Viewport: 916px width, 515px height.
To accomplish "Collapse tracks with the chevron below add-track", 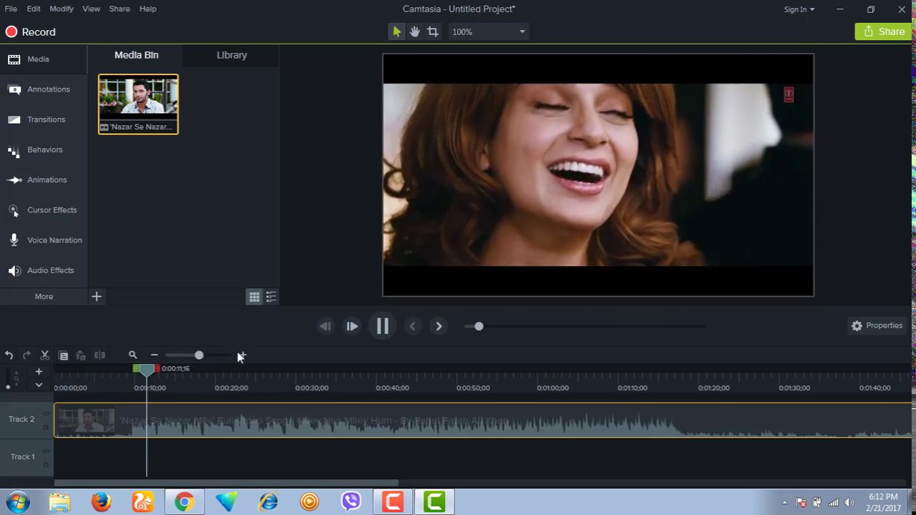I will [39, 385].
